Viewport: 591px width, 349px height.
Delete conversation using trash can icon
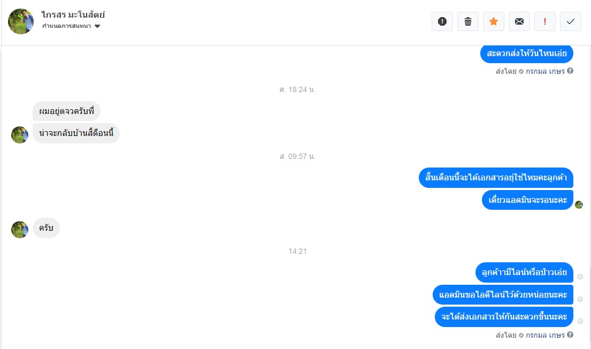pyautogui.click(x=468, y=21)
